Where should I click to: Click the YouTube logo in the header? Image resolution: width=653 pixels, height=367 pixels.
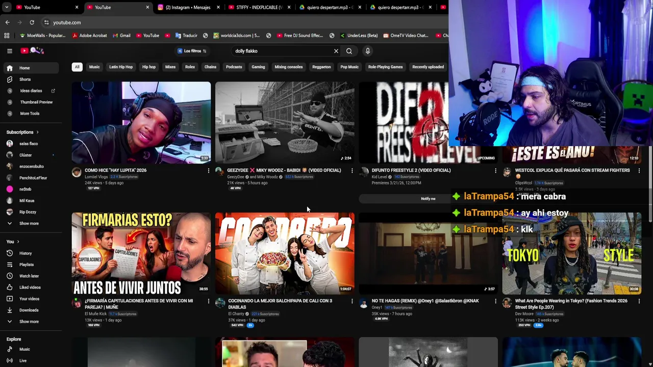[33, 50]
